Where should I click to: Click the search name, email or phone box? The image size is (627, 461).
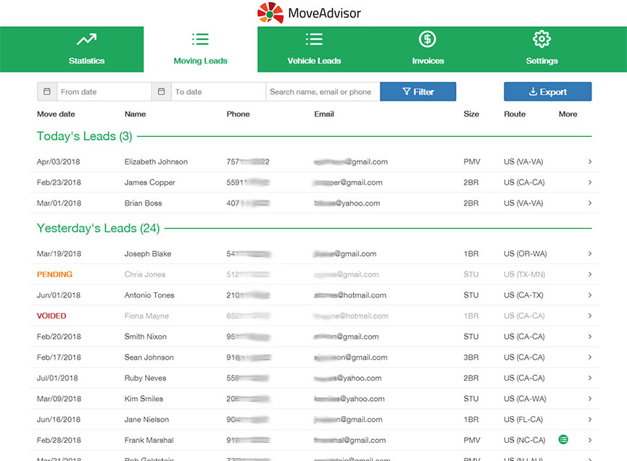323,92
